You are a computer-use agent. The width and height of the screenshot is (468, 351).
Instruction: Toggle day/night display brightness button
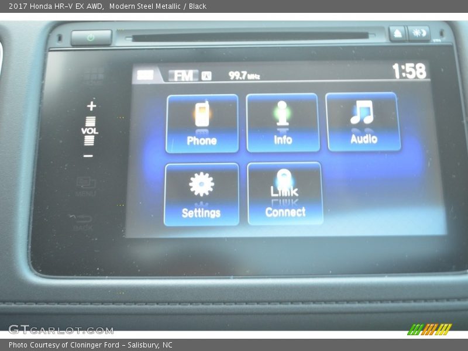click(419, 33)
